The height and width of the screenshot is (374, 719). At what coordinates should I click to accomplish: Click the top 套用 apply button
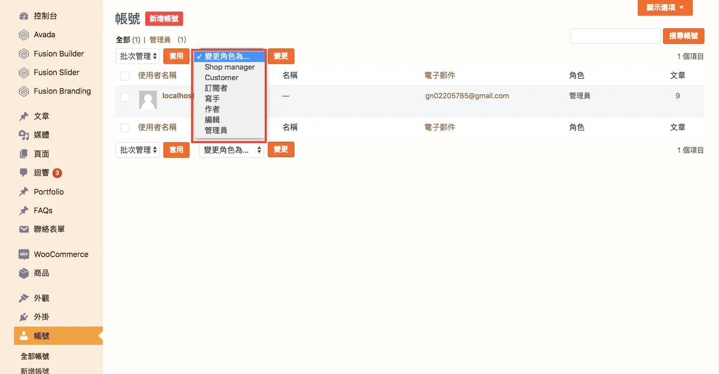[176, 56]
